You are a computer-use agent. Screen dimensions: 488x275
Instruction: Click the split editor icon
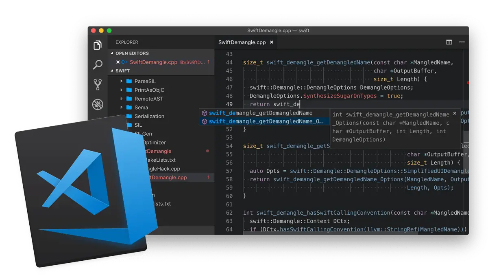(x=449, y=42)
